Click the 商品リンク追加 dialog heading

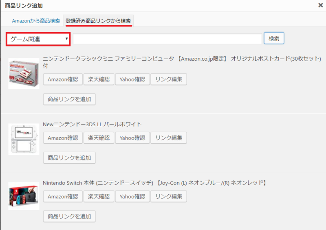point(24,6)
